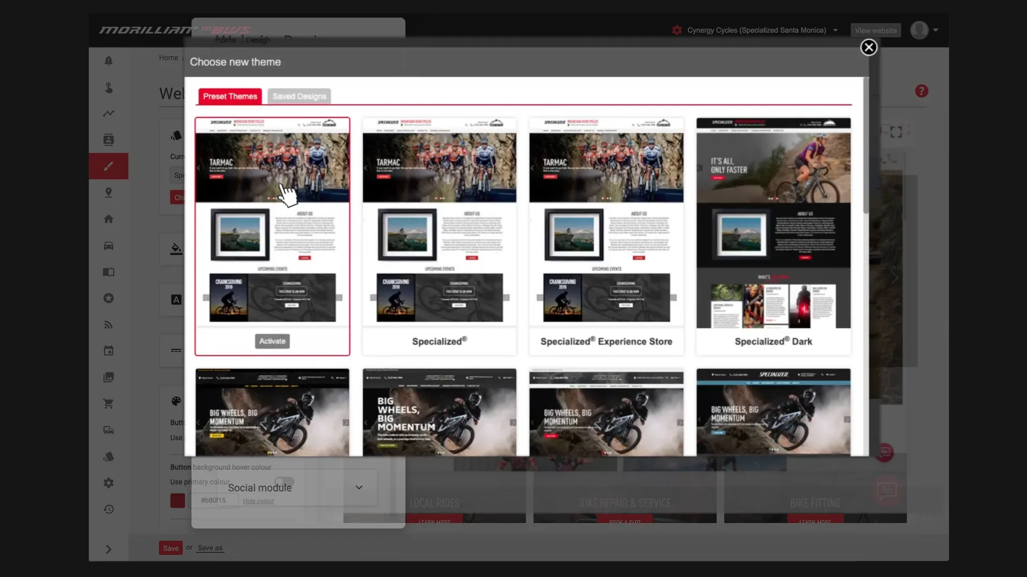Click the Activate button on first theme
The image size is (1027, 577).
pyautogui.click(x=272, y=341)
